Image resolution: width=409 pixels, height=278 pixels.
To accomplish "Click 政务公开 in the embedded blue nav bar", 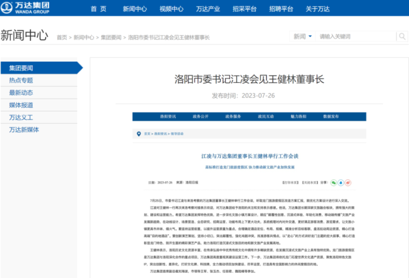I will (200, 117).
